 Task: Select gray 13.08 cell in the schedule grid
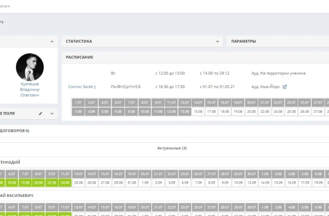point(184,111)
